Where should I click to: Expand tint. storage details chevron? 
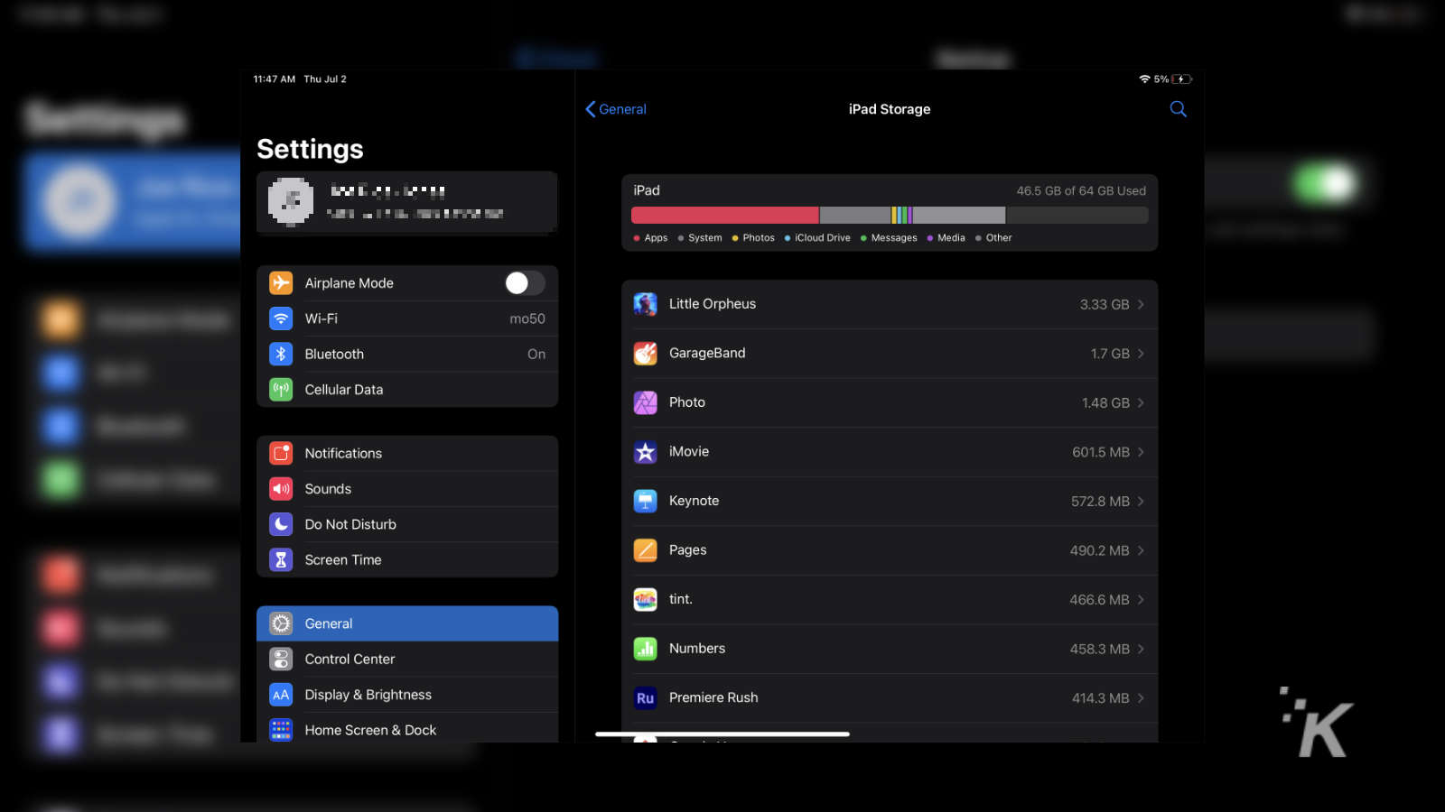tap(1141, 600)
